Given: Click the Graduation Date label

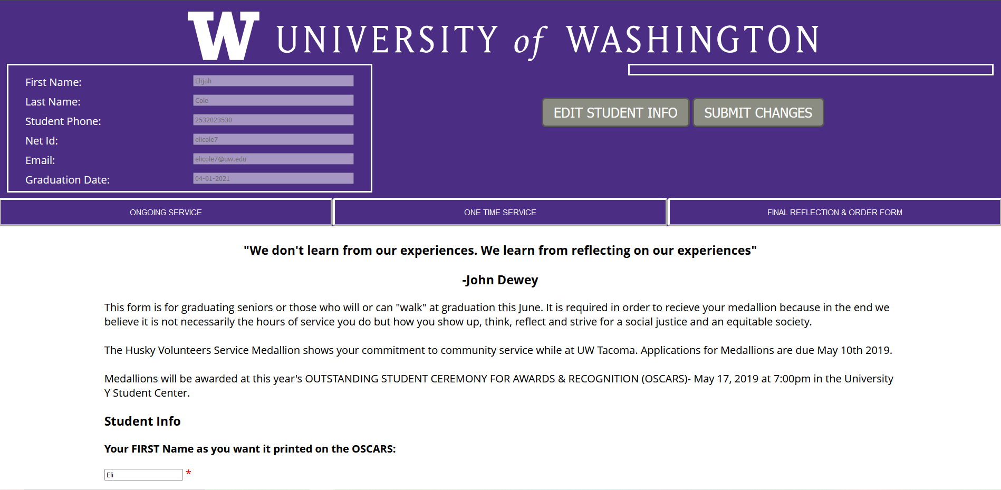Looking at the screenshot, I should [x=68, y=180].
